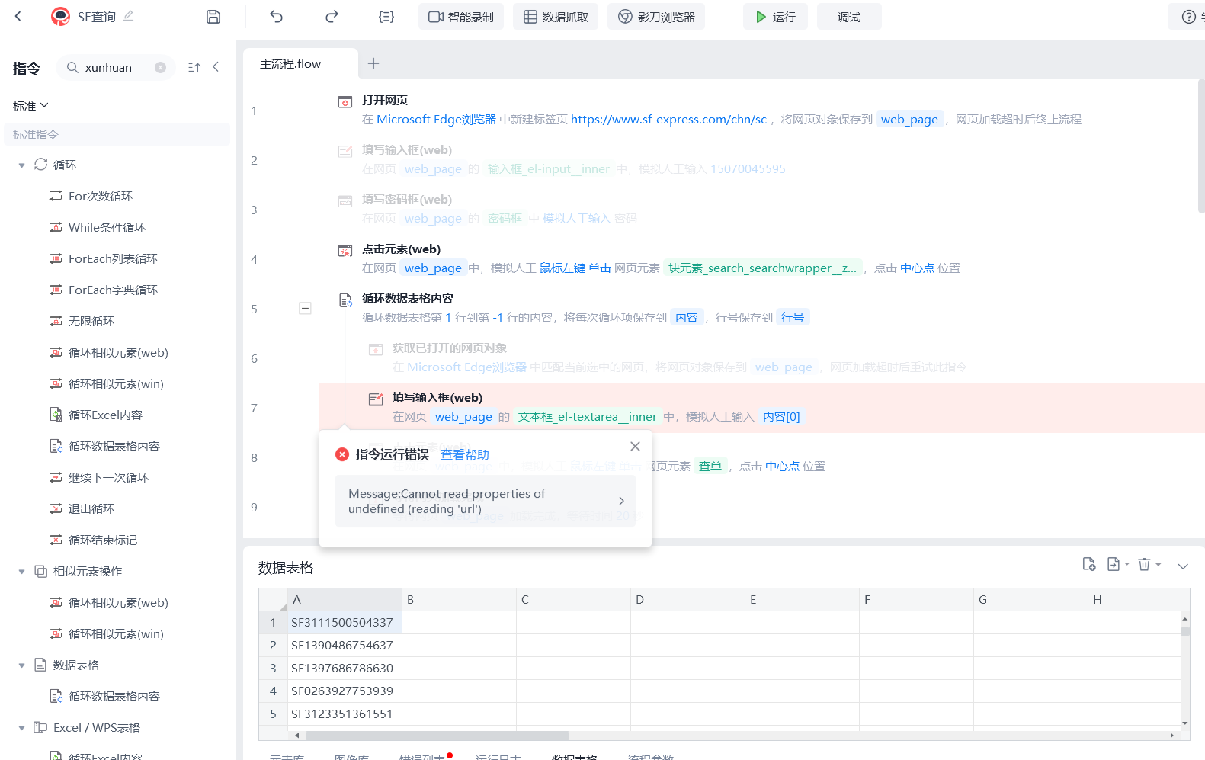The height and width of the screenshot is (760, 1205).
Task: Collapse the loop block at line 5
Action: pyautogui.click(x=305, y=309)
